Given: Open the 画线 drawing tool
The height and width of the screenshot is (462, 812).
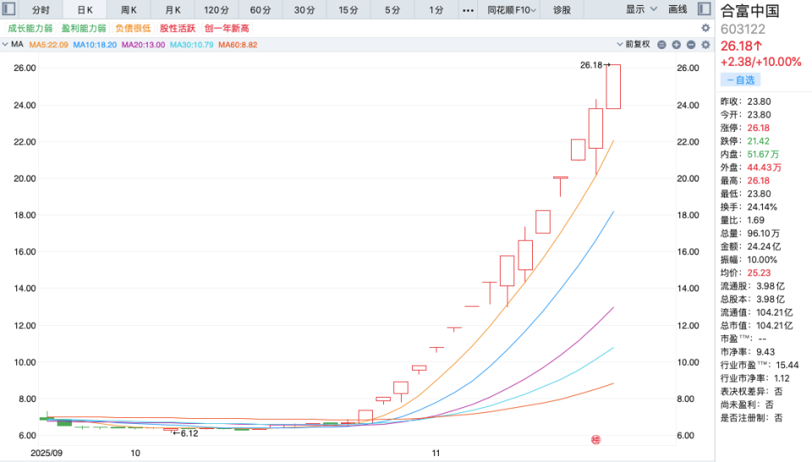Looking at the screenshot, I should [678, 9].
